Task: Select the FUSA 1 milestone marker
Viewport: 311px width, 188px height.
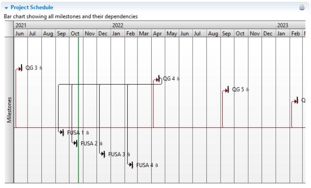Action: [x=63, y=133]
